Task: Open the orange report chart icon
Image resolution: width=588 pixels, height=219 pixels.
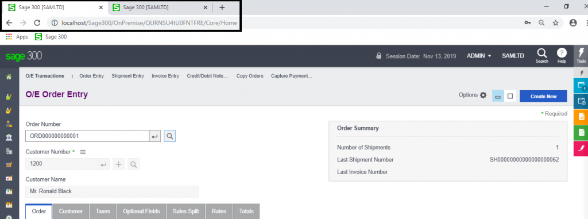Action: point(581,117)
